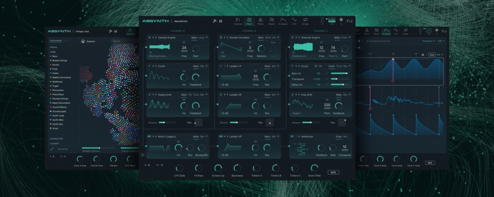Open the Supercomb module dropdown arrow

[x=207, y=94]
